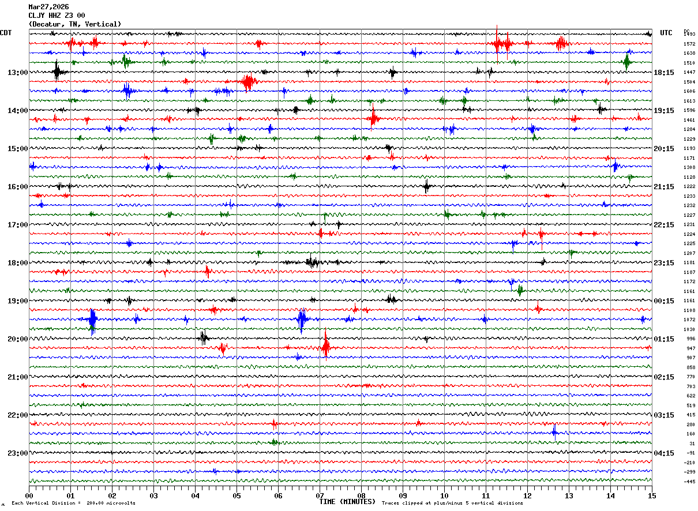Click the DC offset value '1233'
The height and width of the screenshot is (511, 698).
pyautogui.click(x=689, y=197)
